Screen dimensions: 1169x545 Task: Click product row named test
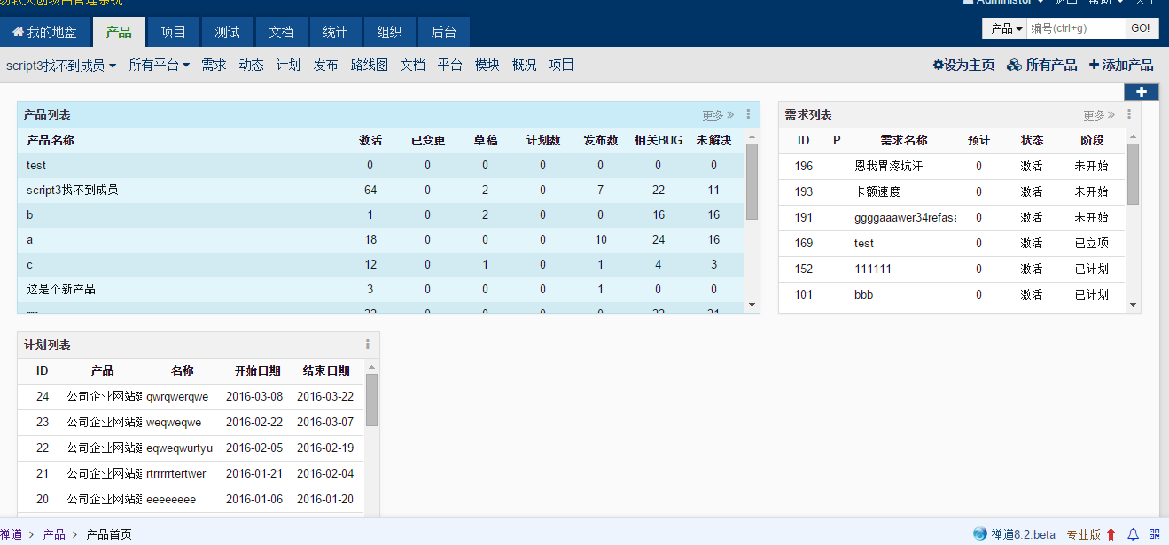[x=381, y=165]
